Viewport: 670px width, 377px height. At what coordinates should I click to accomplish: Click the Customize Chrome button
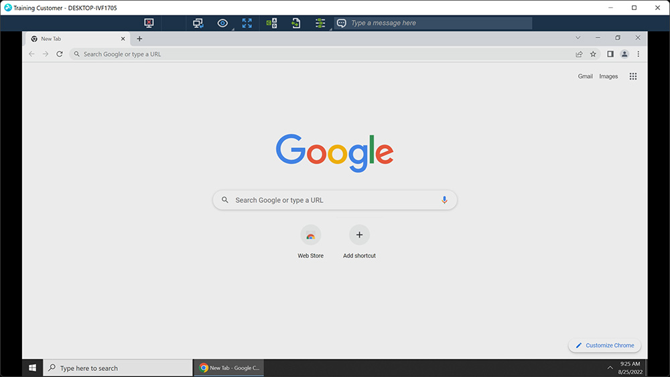pos(604,346)
